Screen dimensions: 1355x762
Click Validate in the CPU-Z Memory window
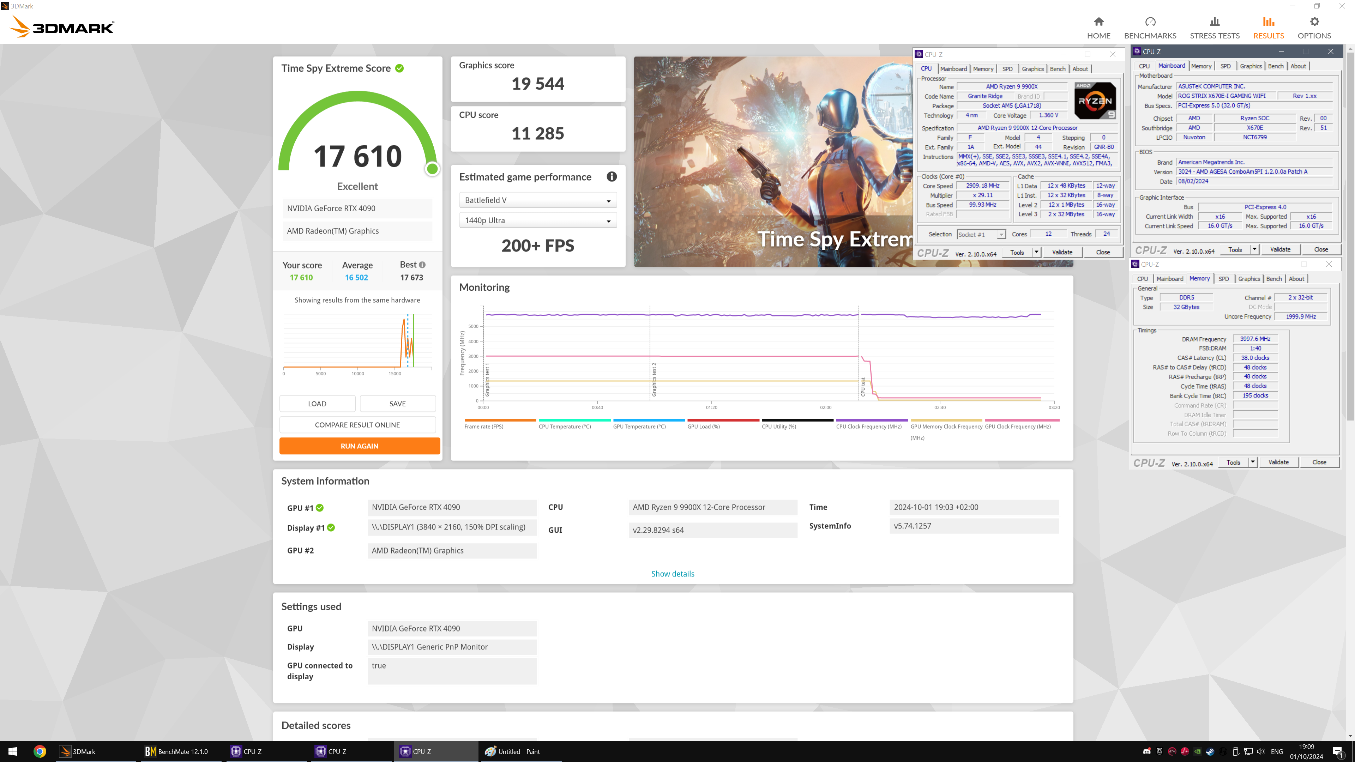pos(1278,462)
